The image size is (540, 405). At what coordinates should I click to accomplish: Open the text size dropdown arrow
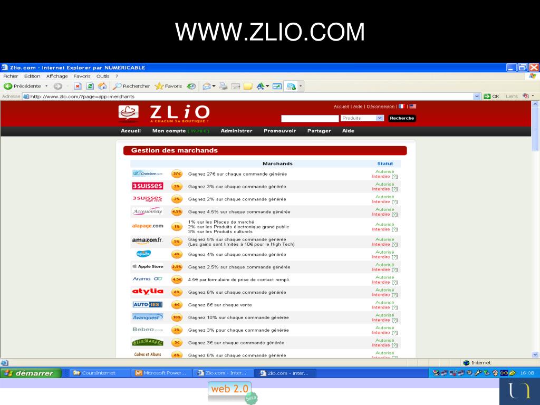pos(267,86)
